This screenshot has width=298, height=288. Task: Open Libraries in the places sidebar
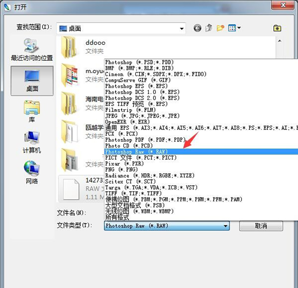[32, 111]
